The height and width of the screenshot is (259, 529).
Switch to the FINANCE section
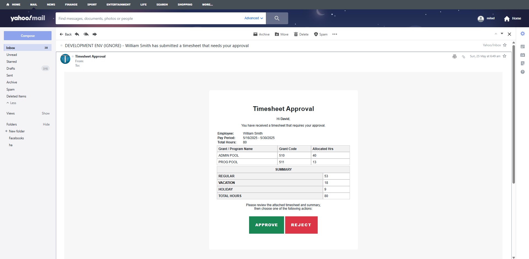pyautogui.click(x=71, y=4)
